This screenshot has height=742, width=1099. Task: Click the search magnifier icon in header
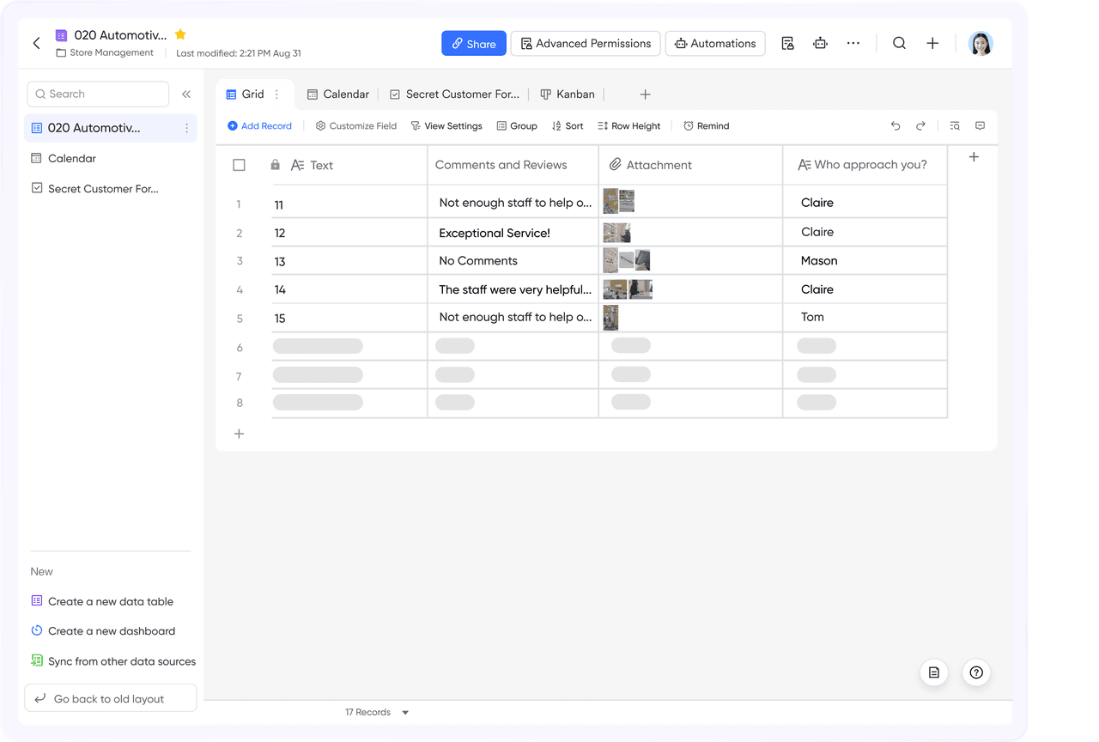click(x=899, y=43)
